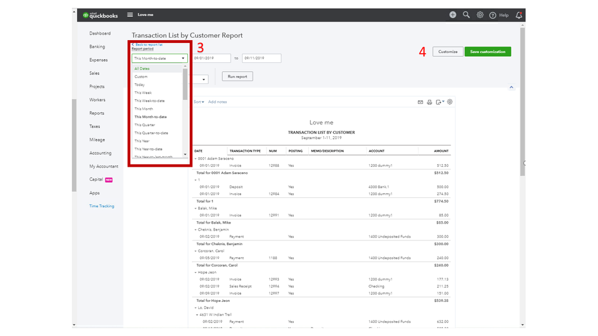The width and height of the screenshot is (598, 336).
Task: Open search with the magnifier icon
Action: click(466, 15)
